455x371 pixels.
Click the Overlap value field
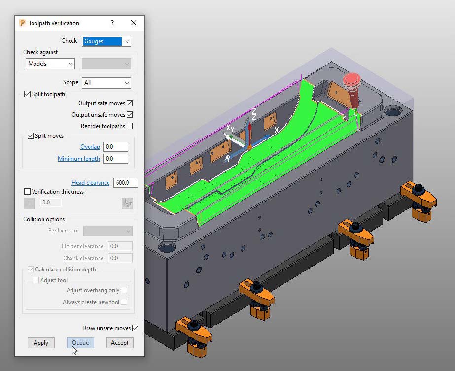115,147
